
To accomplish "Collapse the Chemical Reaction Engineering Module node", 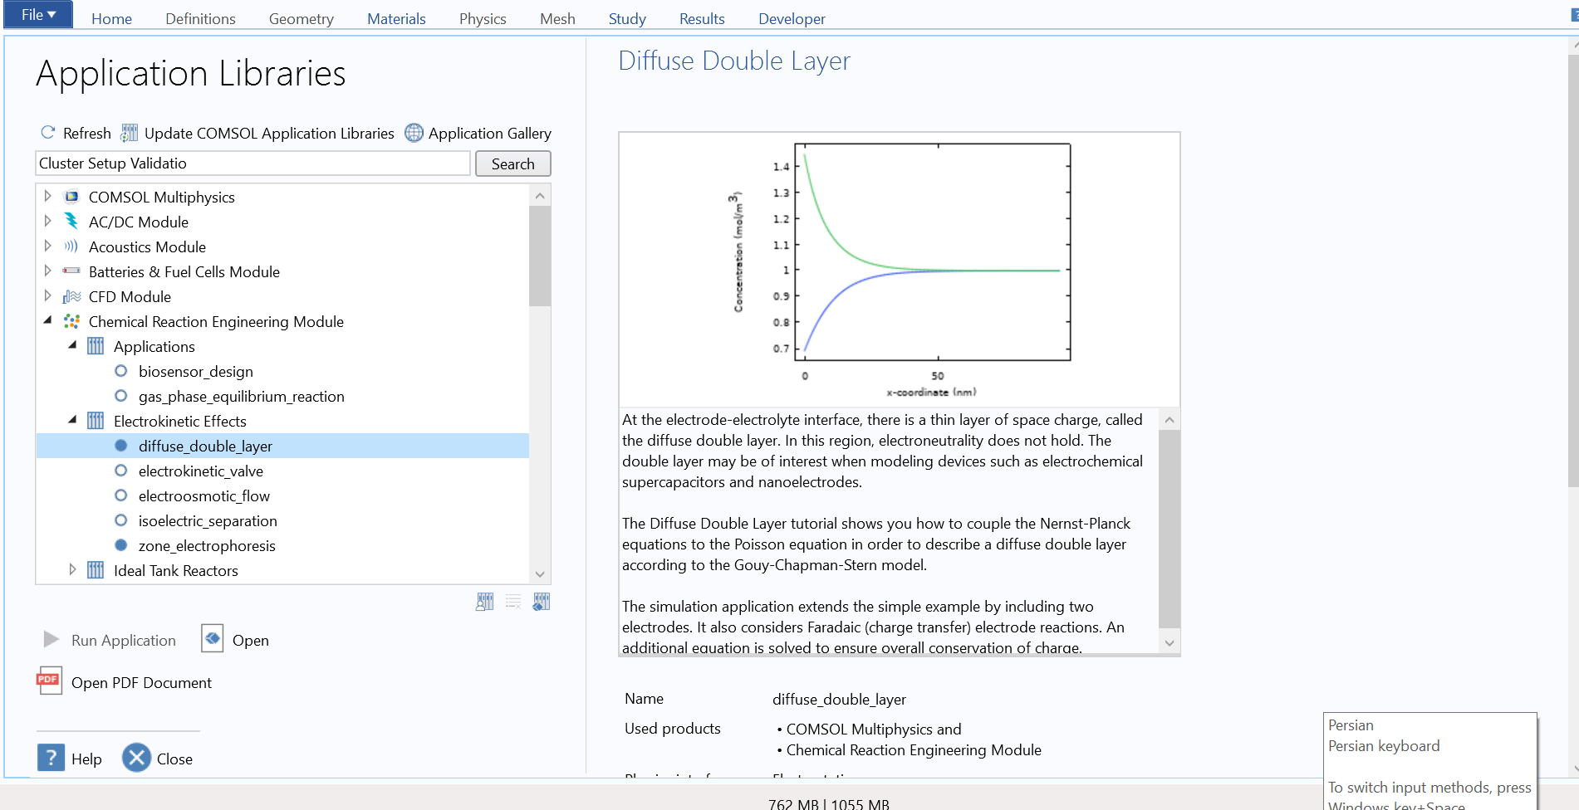I will [48, 320].
